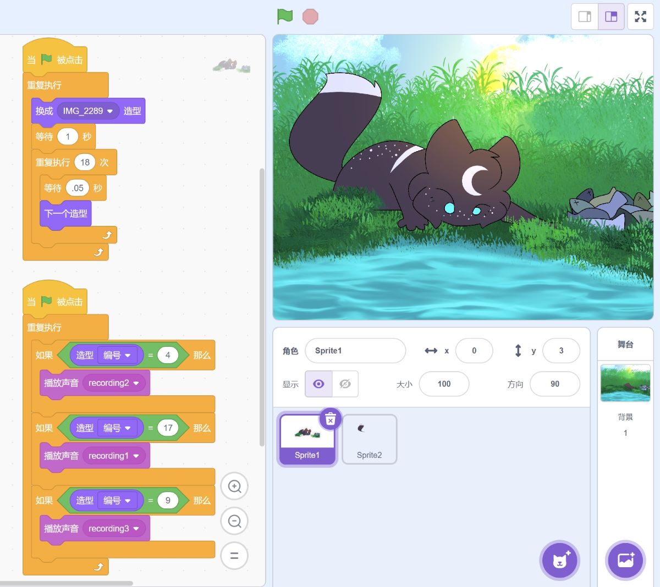
Task: Edit the wait .05 seconds value
Action: tap(78, 188)
